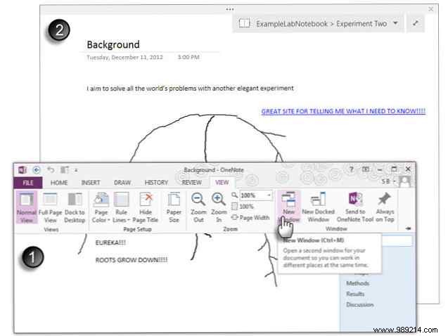The width and height of the screenshot is (448, 336).
Task: Click the OneNote app icon in title bar
Action: (23, 170)
